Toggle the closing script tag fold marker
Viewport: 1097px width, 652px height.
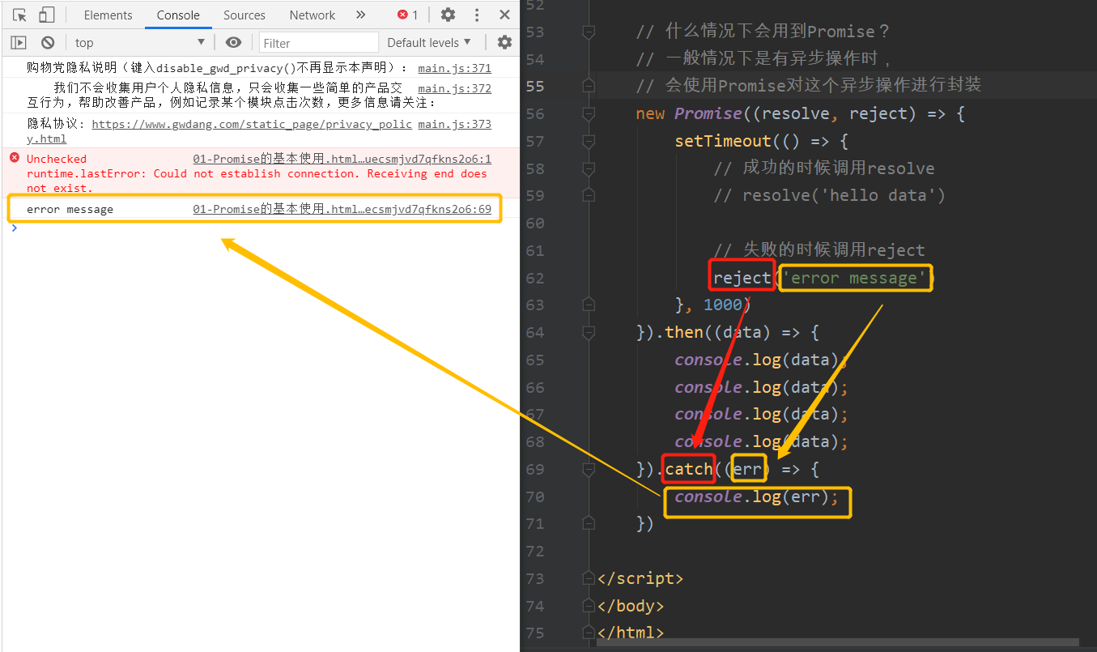tap(589, 578)
